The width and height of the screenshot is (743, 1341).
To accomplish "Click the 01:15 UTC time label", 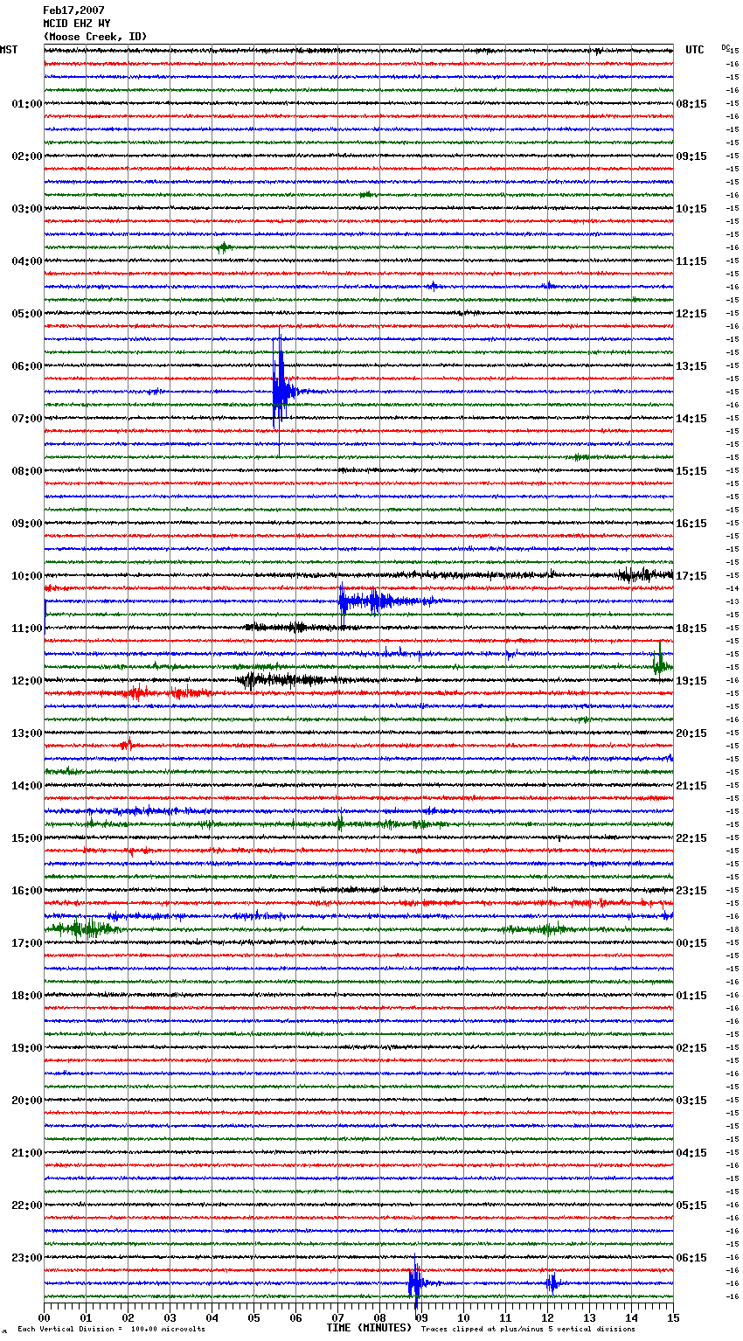I will 691,996.
